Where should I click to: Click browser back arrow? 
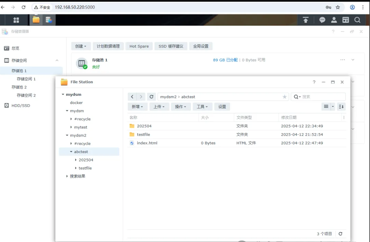(x=3, y=7)
